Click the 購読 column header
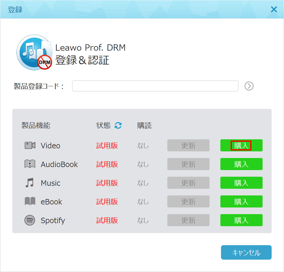The width and height of the screenshot is (284, 272). (144, 125)
